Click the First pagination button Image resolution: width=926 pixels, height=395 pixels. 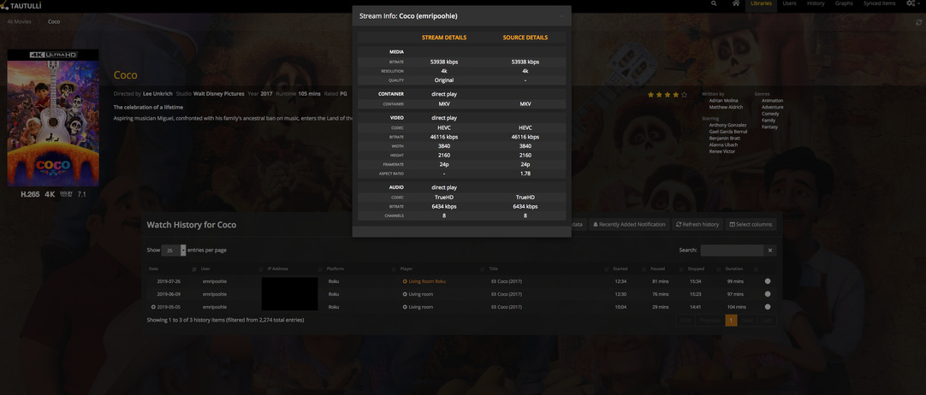685,320
